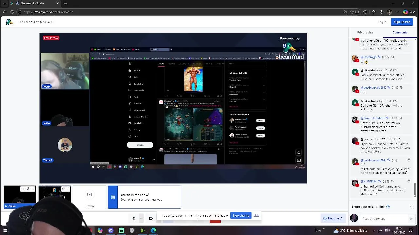Image resolution: width=419 pixels, height=235 pixels.
Task: Click You're in the show! status card
Action: [144, 197]
